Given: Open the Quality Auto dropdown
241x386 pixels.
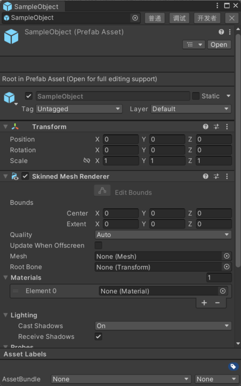Looking at the screenshot, I should tap(163, 235).
